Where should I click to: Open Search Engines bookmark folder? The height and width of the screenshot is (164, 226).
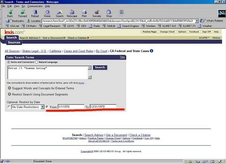coord(128,26)
